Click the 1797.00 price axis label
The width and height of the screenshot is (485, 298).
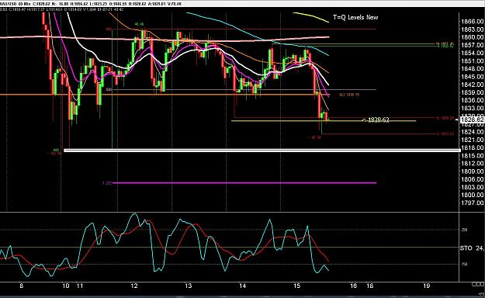[x=473, y=203]
